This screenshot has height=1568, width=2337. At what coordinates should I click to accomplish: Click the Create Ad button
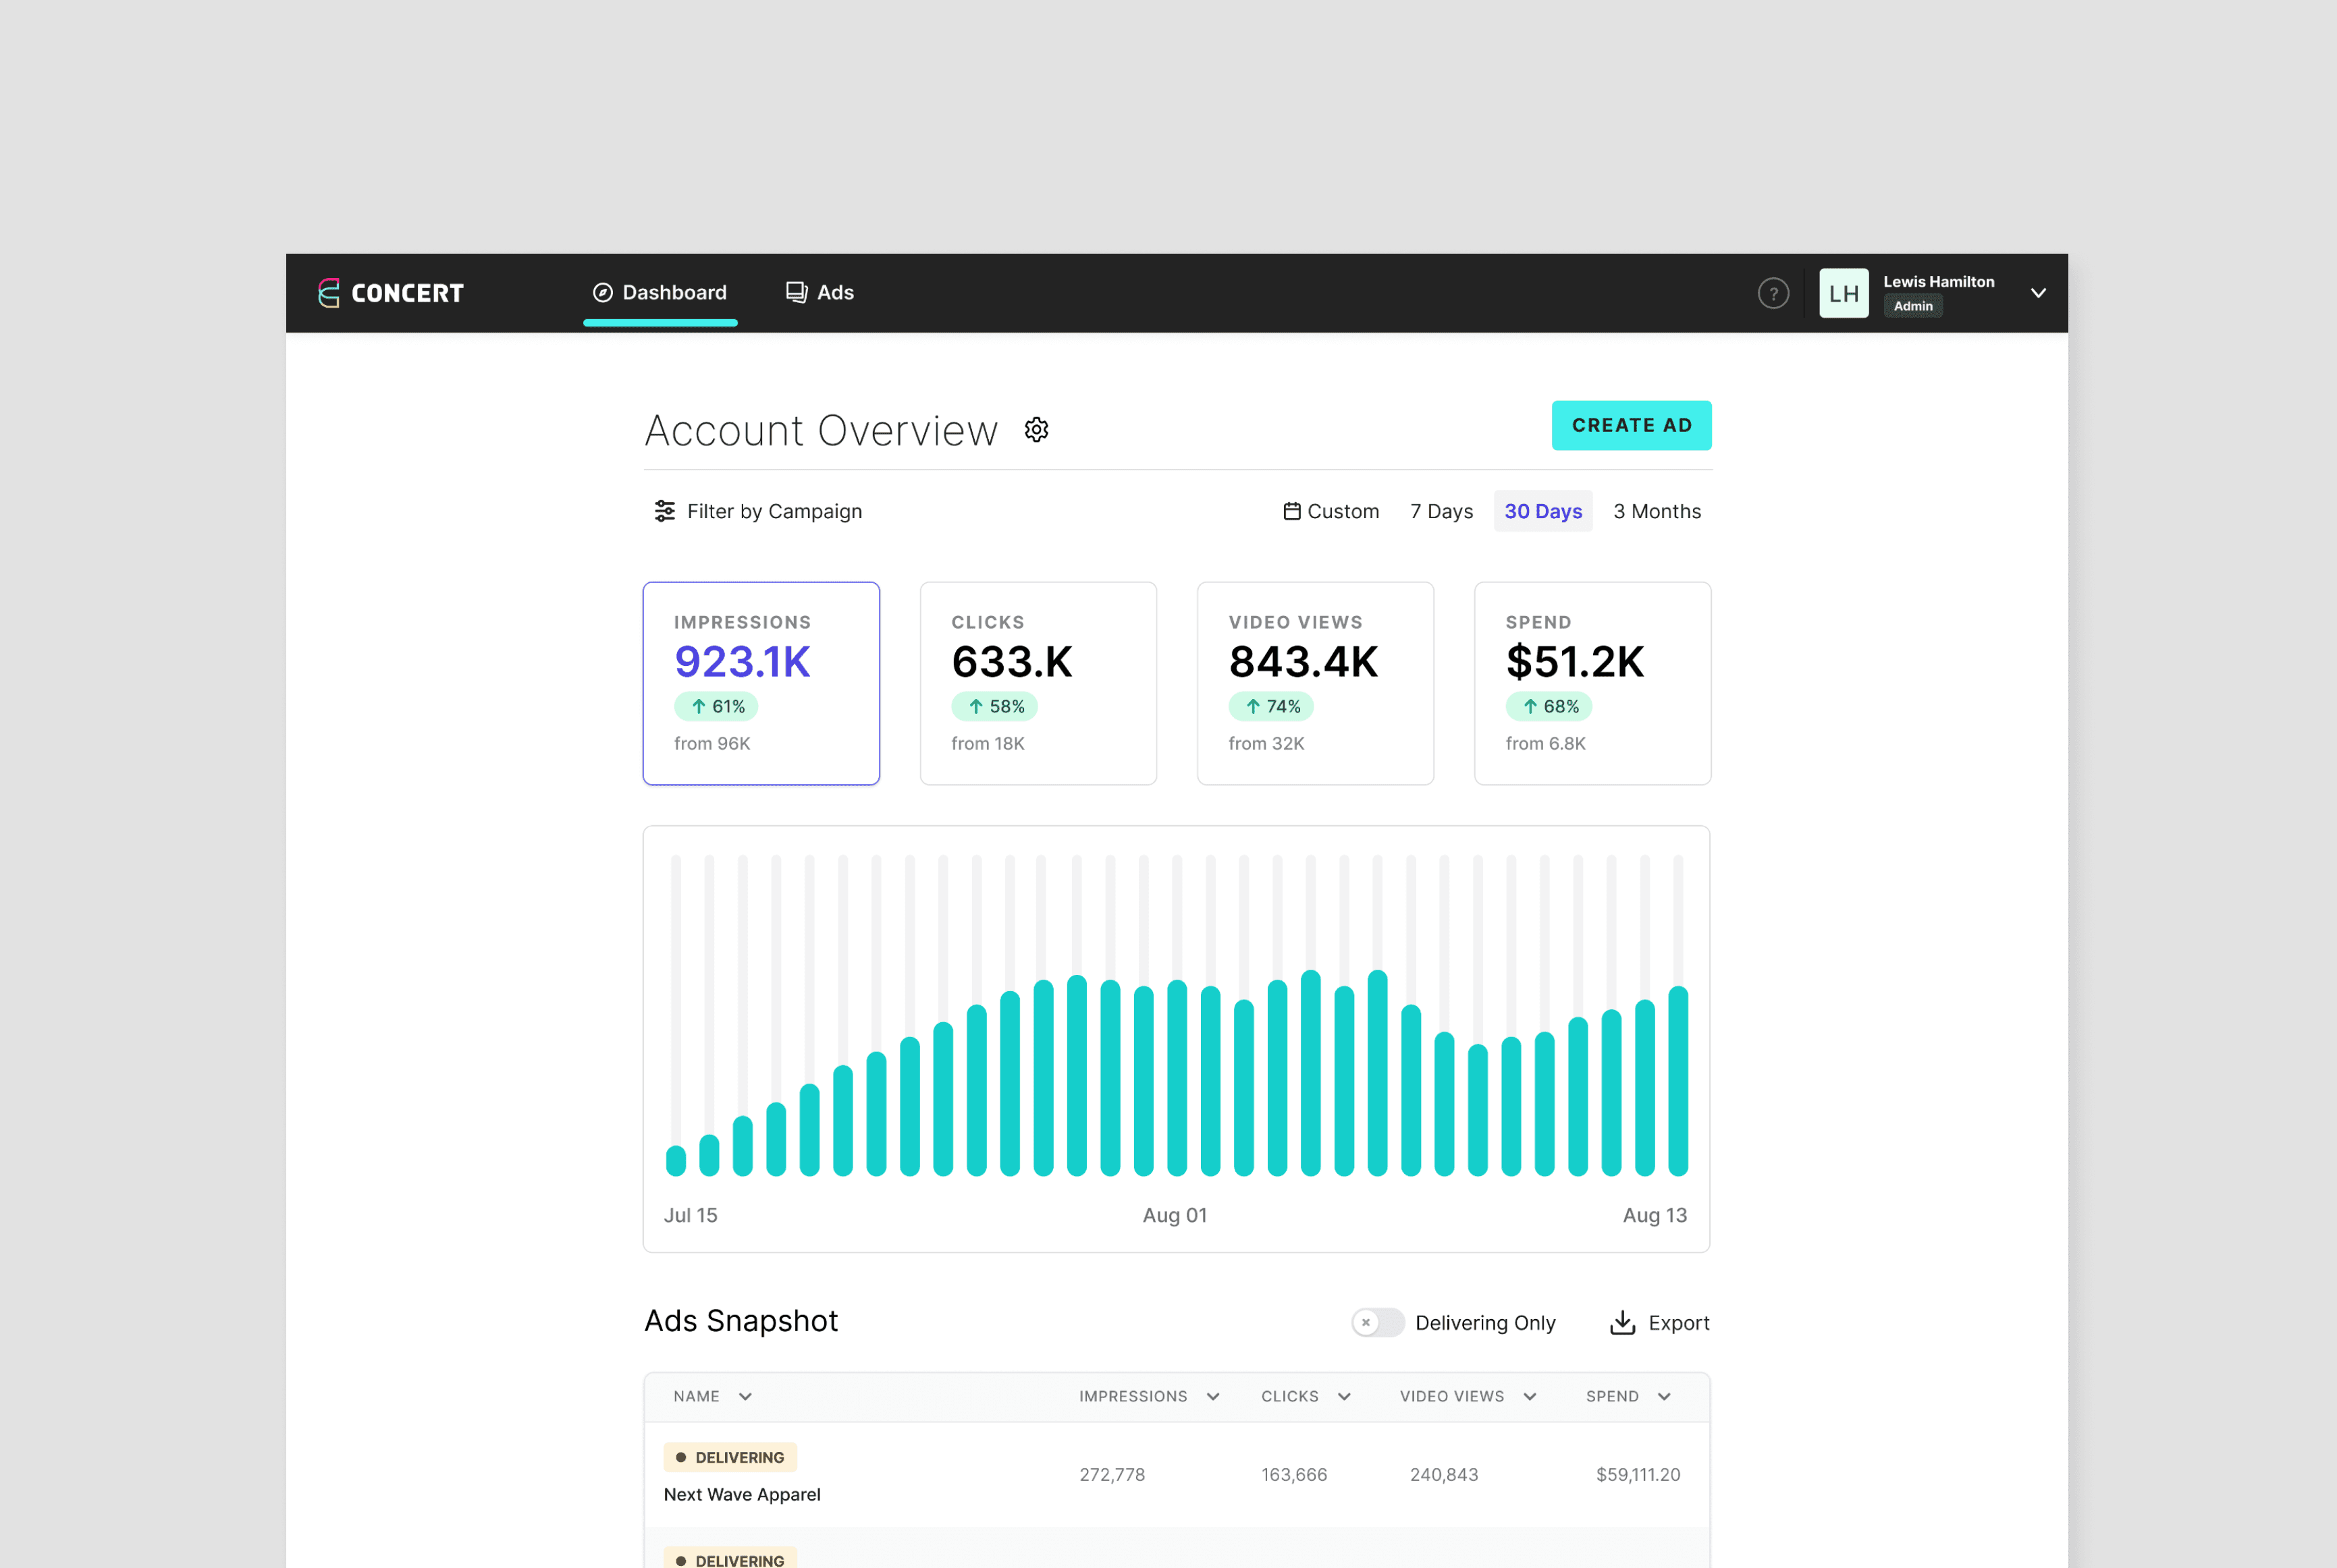point(1631,425)
